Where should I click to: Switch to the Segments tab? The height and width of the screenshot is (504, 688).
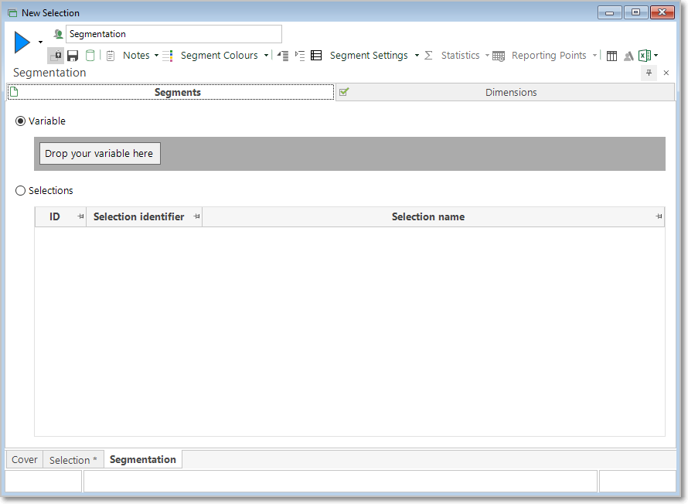[171, 92]
